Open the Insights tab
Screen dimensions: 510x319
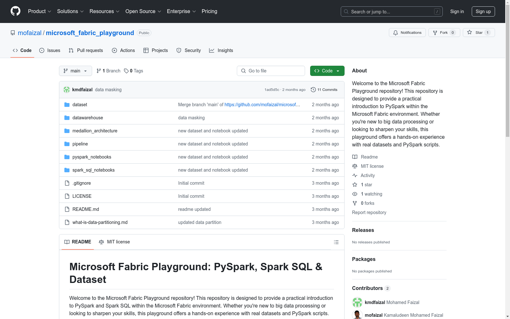click(221, 50)
